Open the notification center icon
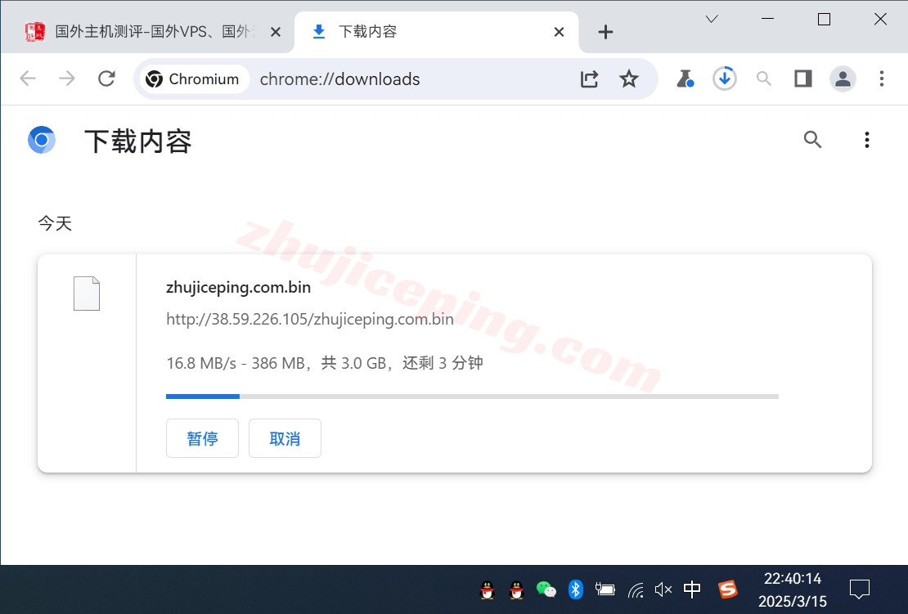The image size is (908, 614). [860, 589]
